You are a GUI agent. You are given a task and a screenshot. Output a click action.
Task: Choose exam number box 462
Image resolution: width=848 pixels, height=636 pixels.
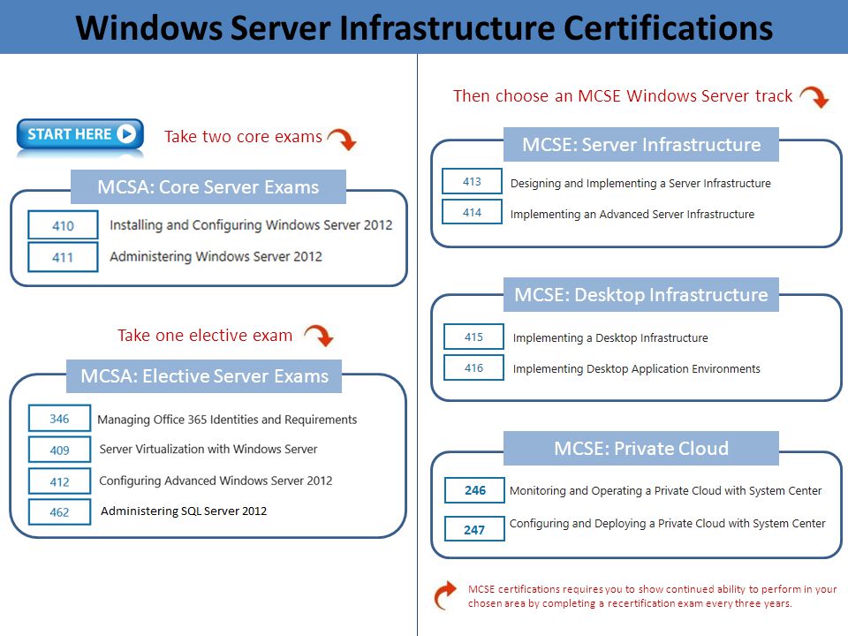[59, 511]
